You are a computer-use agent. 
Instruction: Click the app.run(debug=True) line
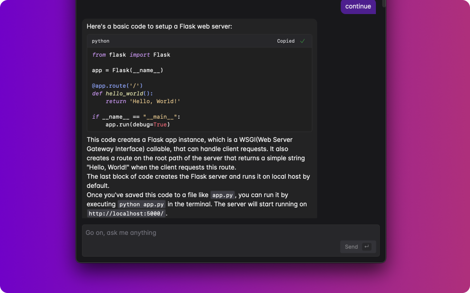pos(138,124)
